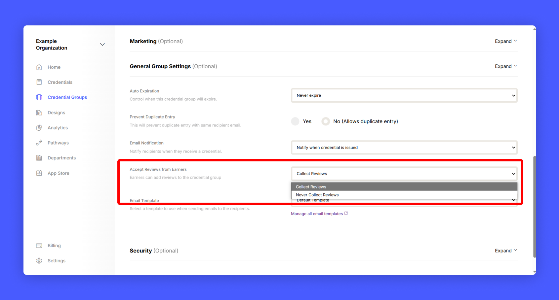The width and height of the screenshot is (559, 300).
Task: Open the Email Notification dropdown
Action: (404, 148)
